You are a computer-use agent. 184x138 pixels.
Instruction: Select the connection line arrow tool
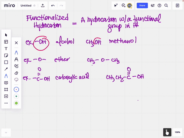coord(6,69)
